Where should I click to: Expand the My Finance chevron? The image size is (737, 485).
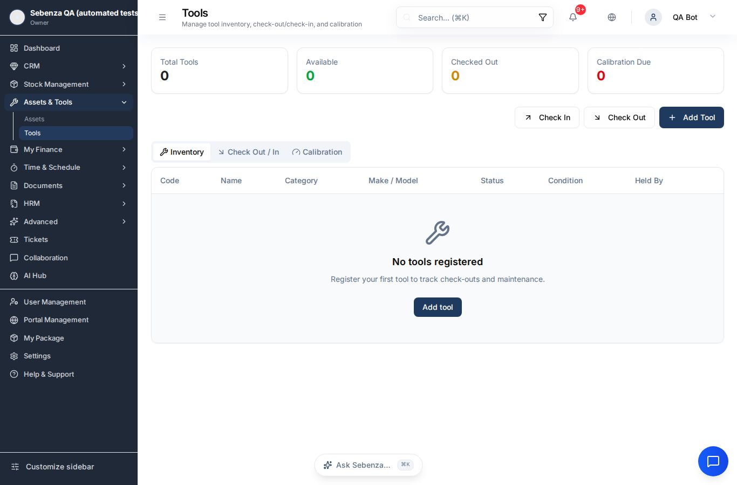[x=124, y=149]
